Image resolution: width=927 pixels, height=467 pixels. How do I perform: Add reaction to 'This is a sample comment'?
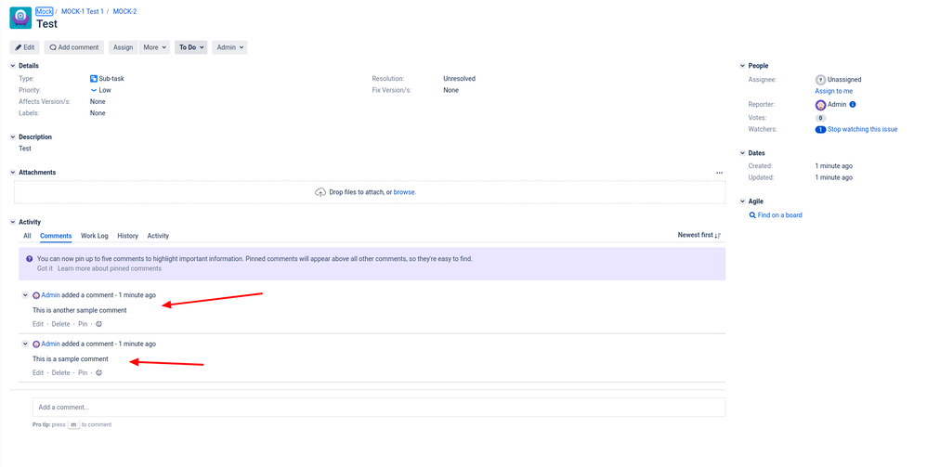[98, 373]
